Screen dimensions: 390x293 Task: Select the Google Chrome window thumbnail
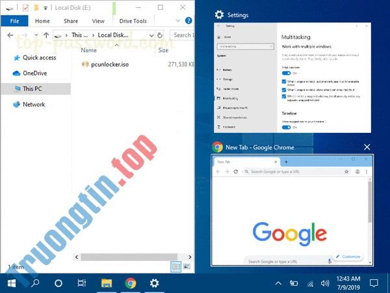[x=292, y=210]
